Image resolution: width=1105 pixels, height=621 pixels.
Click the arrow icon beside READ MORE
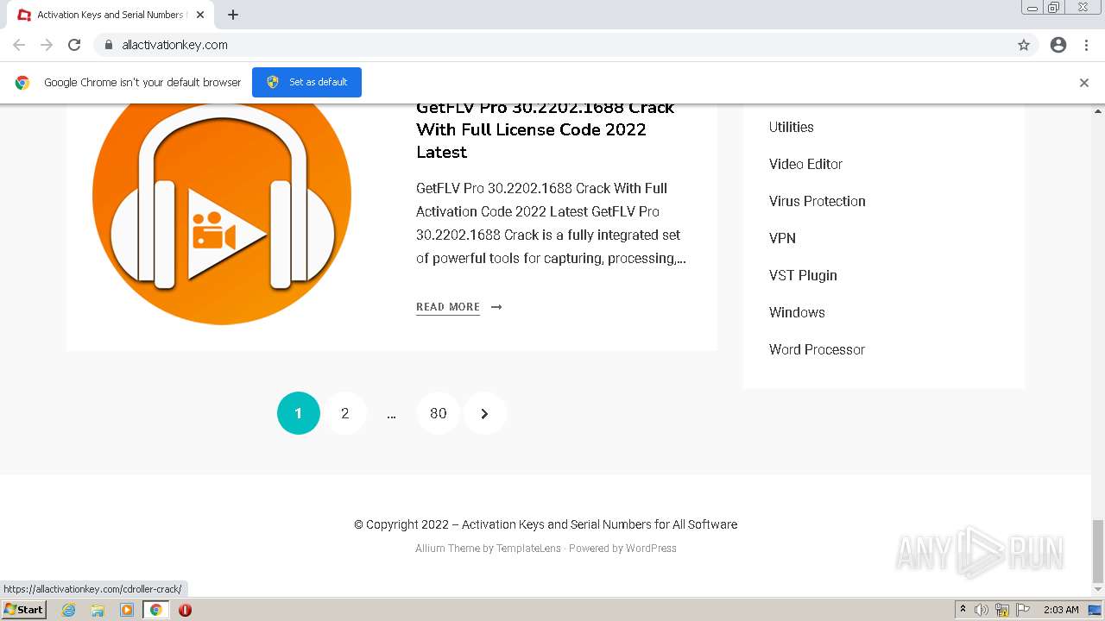(496, 307)
